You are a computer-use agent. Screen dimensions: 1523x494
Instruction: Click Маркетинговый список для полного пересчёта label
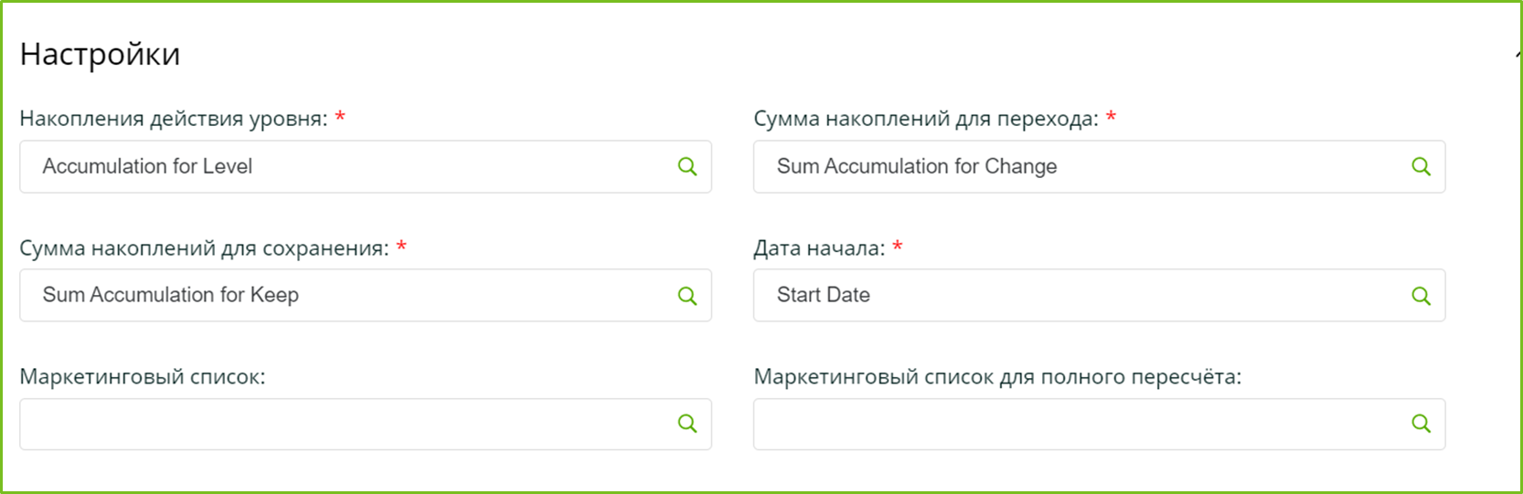point(997,377)
